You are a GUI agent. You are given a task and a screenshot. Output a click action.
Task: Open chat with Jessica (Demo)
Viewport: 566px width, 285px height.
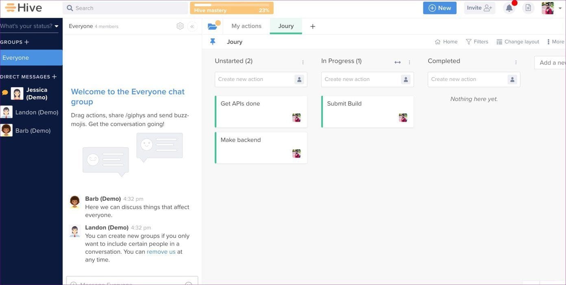31,94
